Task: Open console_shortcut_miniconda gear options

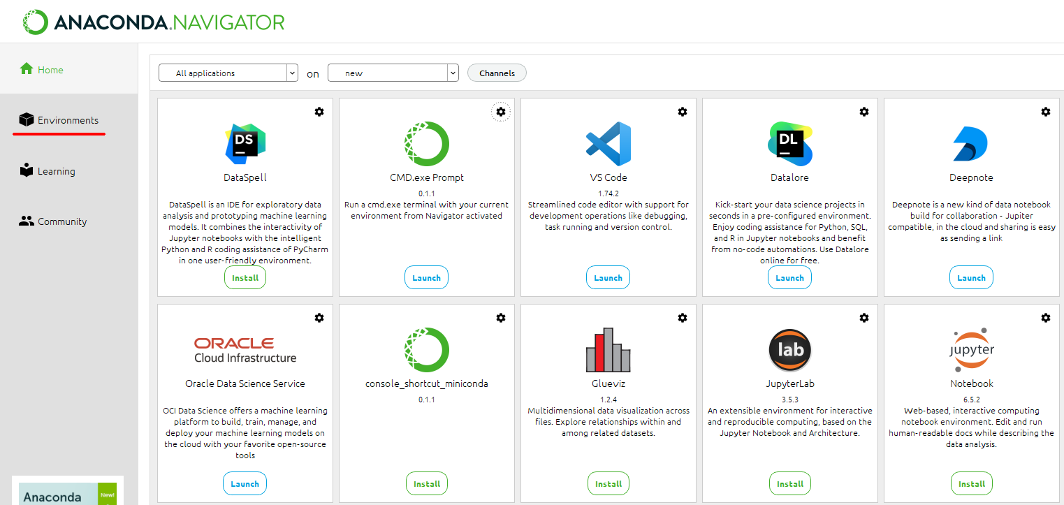Action: click(x=501, y=318)
